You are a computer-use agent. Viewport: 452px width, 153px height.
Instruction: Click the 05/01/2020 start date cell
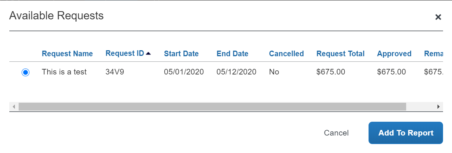tap(184, 72)
